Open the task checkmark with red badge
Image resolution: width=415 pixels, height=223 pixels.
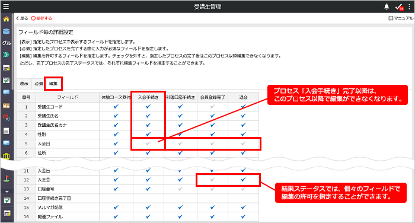pyautogui.click(x=399, y=7)
